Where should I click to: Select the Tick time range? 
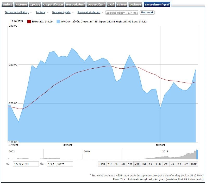(102, 164)
